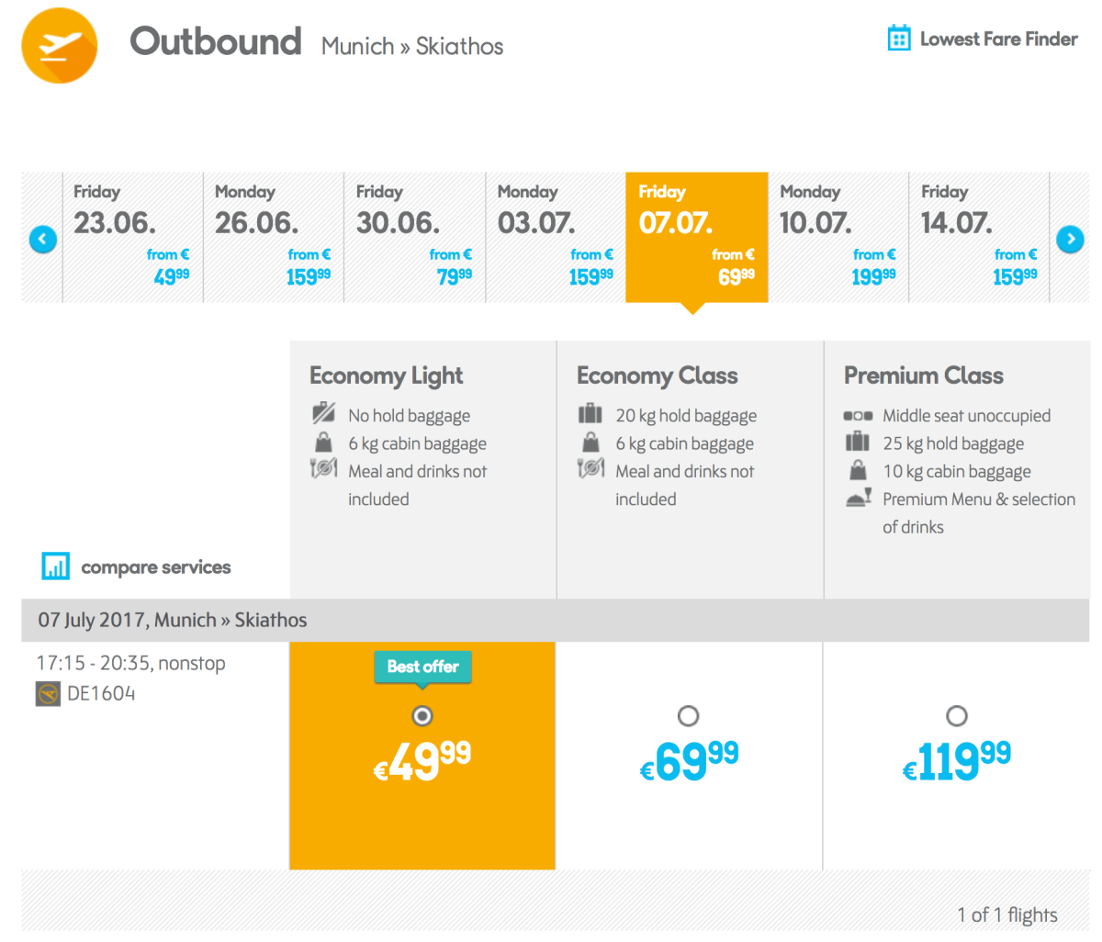1102x942 pixels.
Task: Pick the Friday 30.06. date tab
Action: tap(414, 237)
